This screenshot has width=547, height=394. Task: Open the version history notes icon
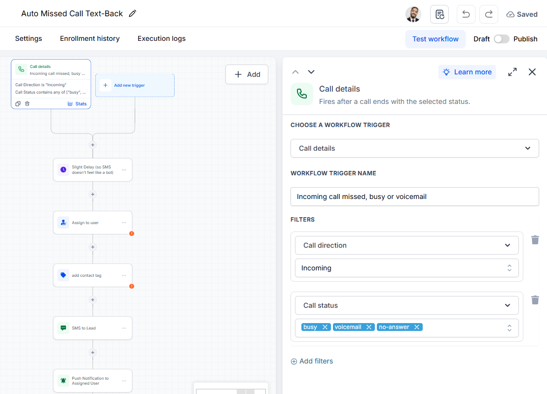pos(439,14)
